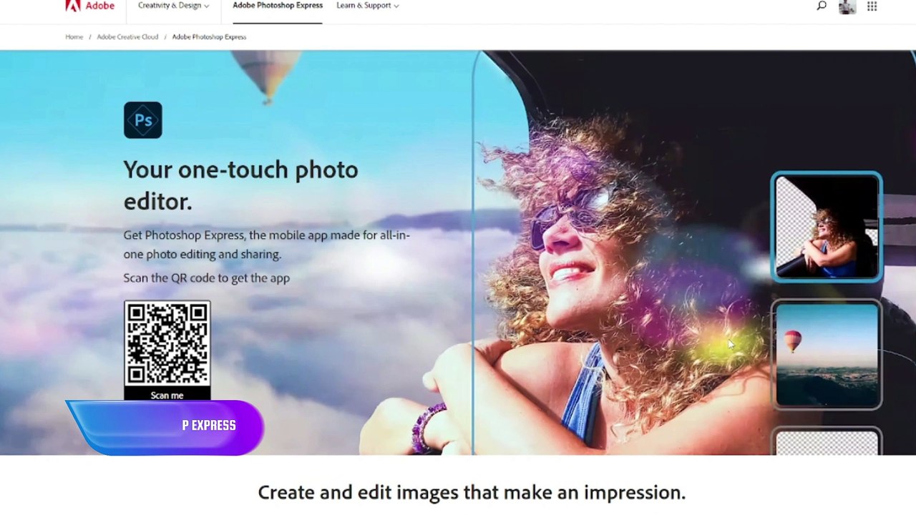Click the Adobe logo in the header
Image resolution: width=916 pixels, height=515 pixels.
coord(89,6)
